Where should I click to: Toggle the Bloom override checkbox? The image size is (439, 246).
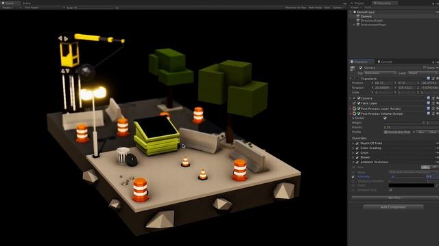pos(357,157)
